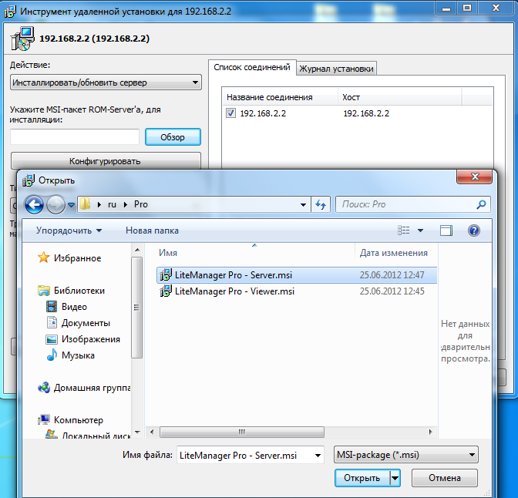Expand the arrow before 'ru' breadcrumb
Screen dimensions: 518x498
[99, 204]
